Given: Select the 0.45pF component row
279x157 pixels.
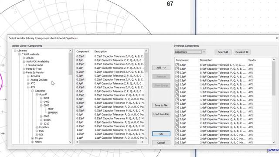Looking at the screenshot, I should 110,87.
